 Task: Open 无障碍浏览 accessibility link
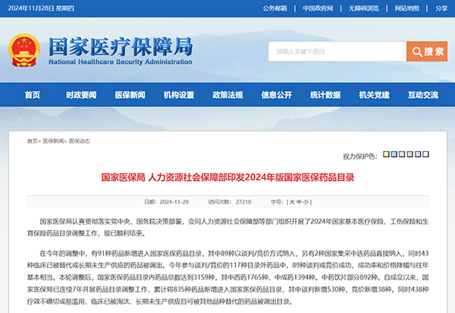pos(364,8)
